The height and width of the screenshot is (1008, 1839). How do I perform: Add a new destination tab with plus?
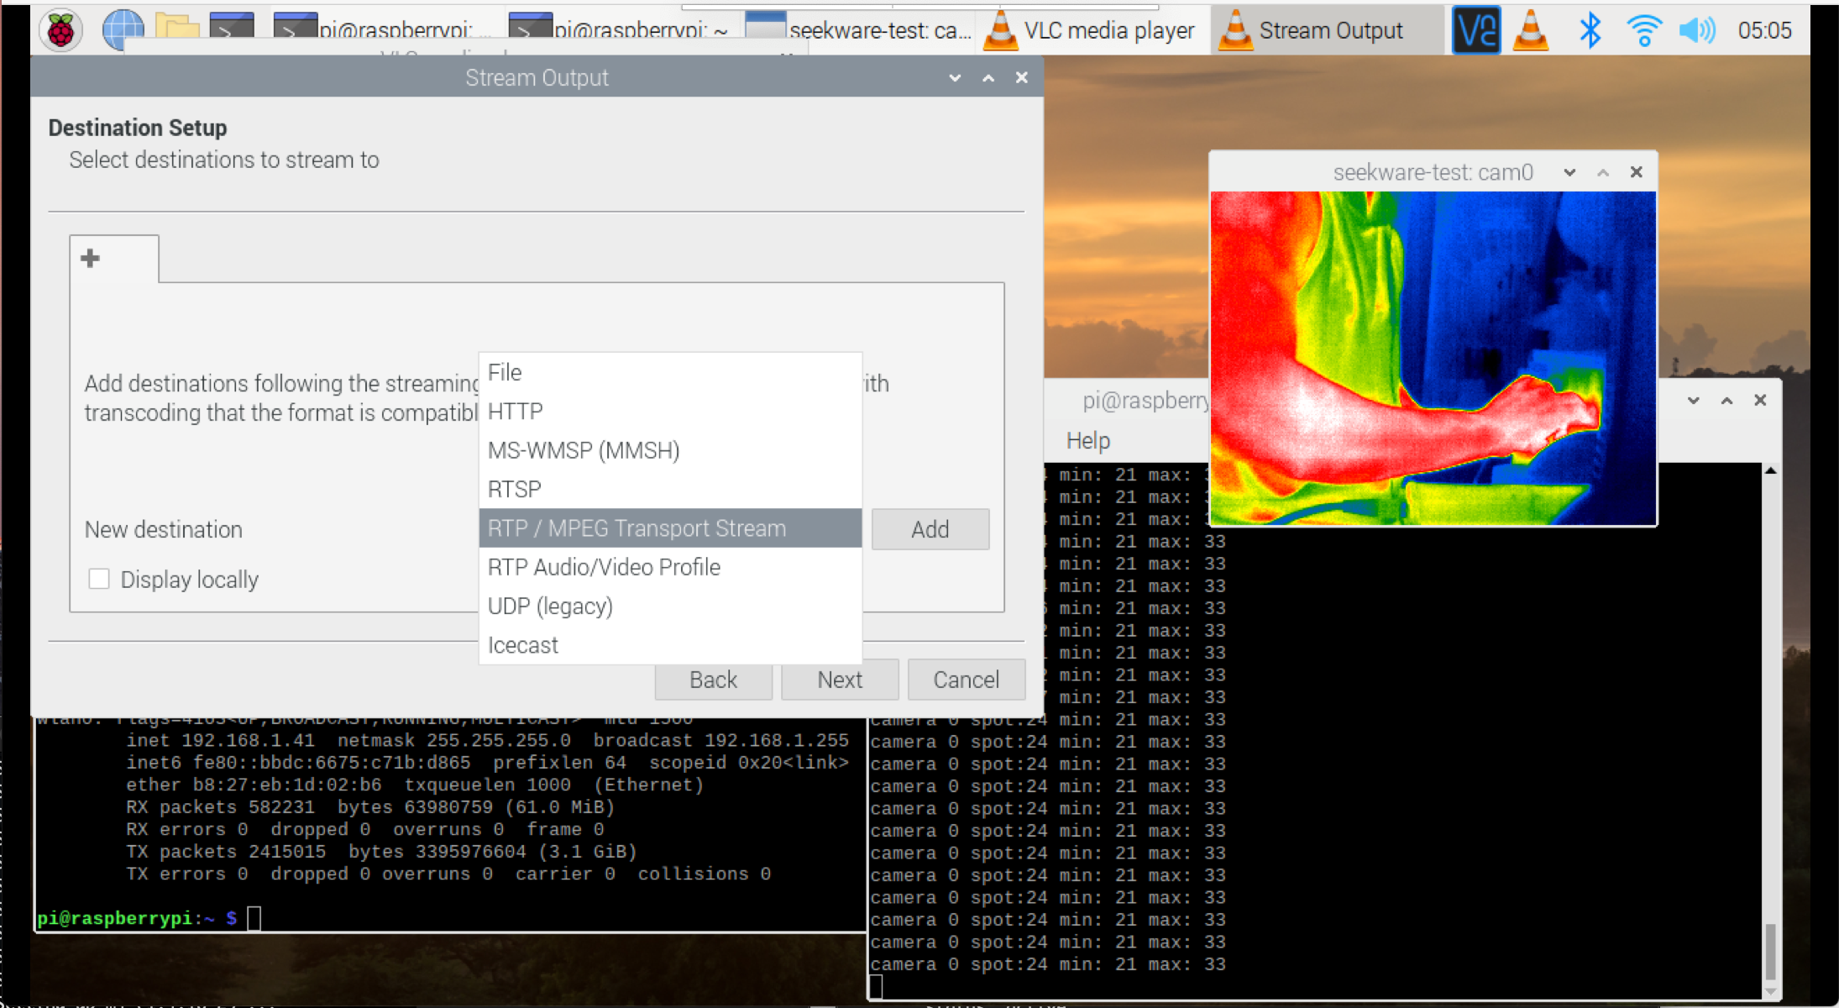tap(91, 258)
